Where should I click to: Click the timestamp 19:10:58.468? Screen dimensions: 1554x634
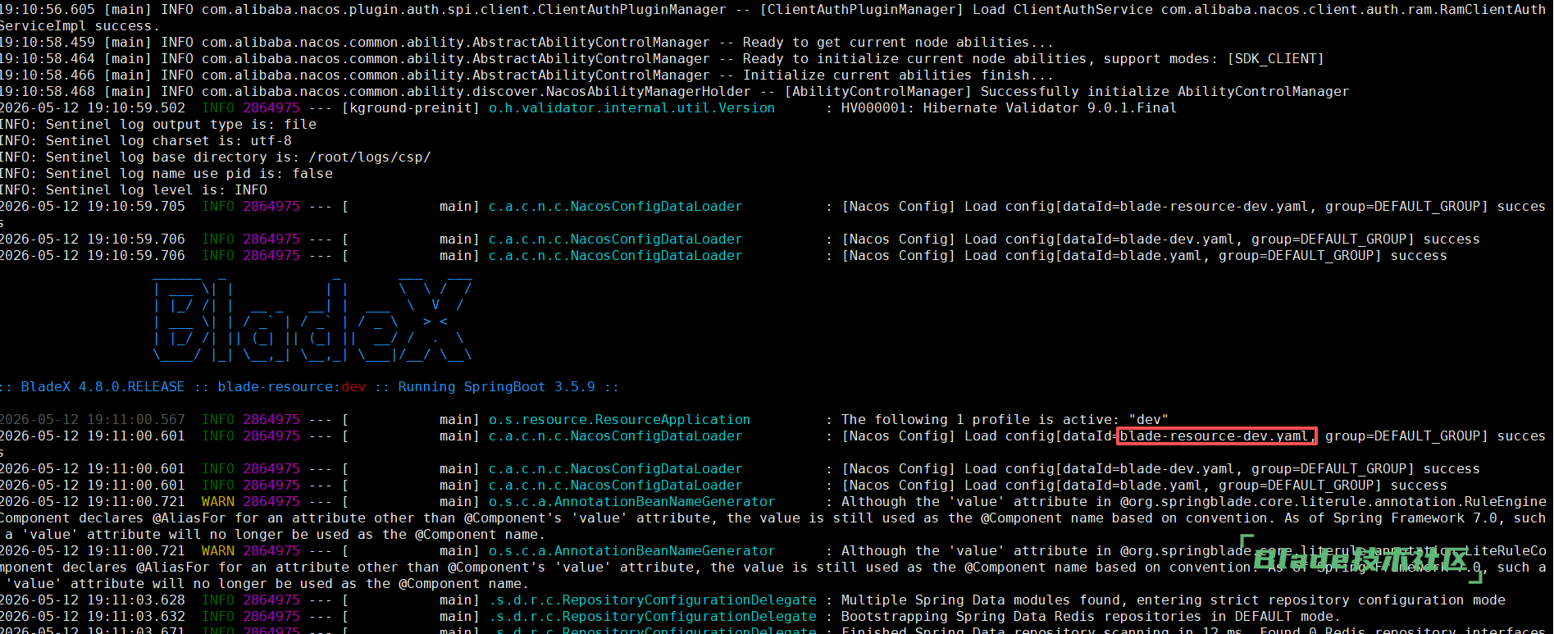48,92
